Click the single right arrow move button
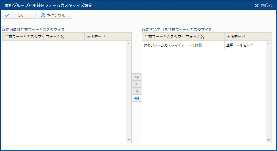Viewport: 277px width, 151px height. pos(137,84)
